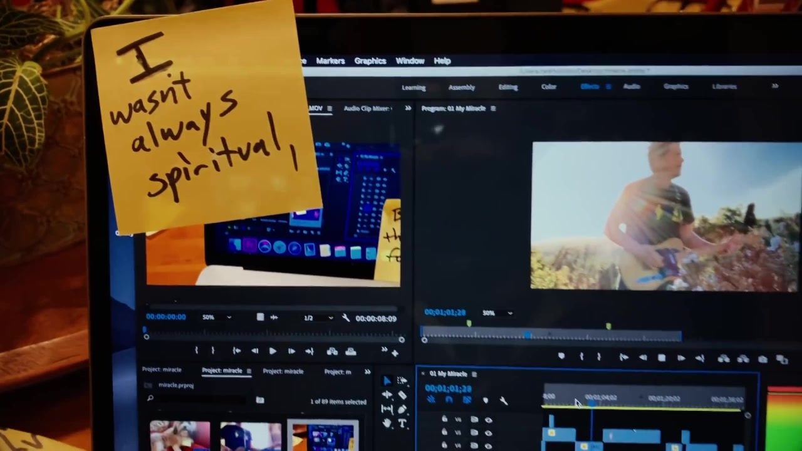The width and height of the screenshot is (802, 451).
Task: Toggle Linked Selection in the timeline
Action: (x=467, y=400)
